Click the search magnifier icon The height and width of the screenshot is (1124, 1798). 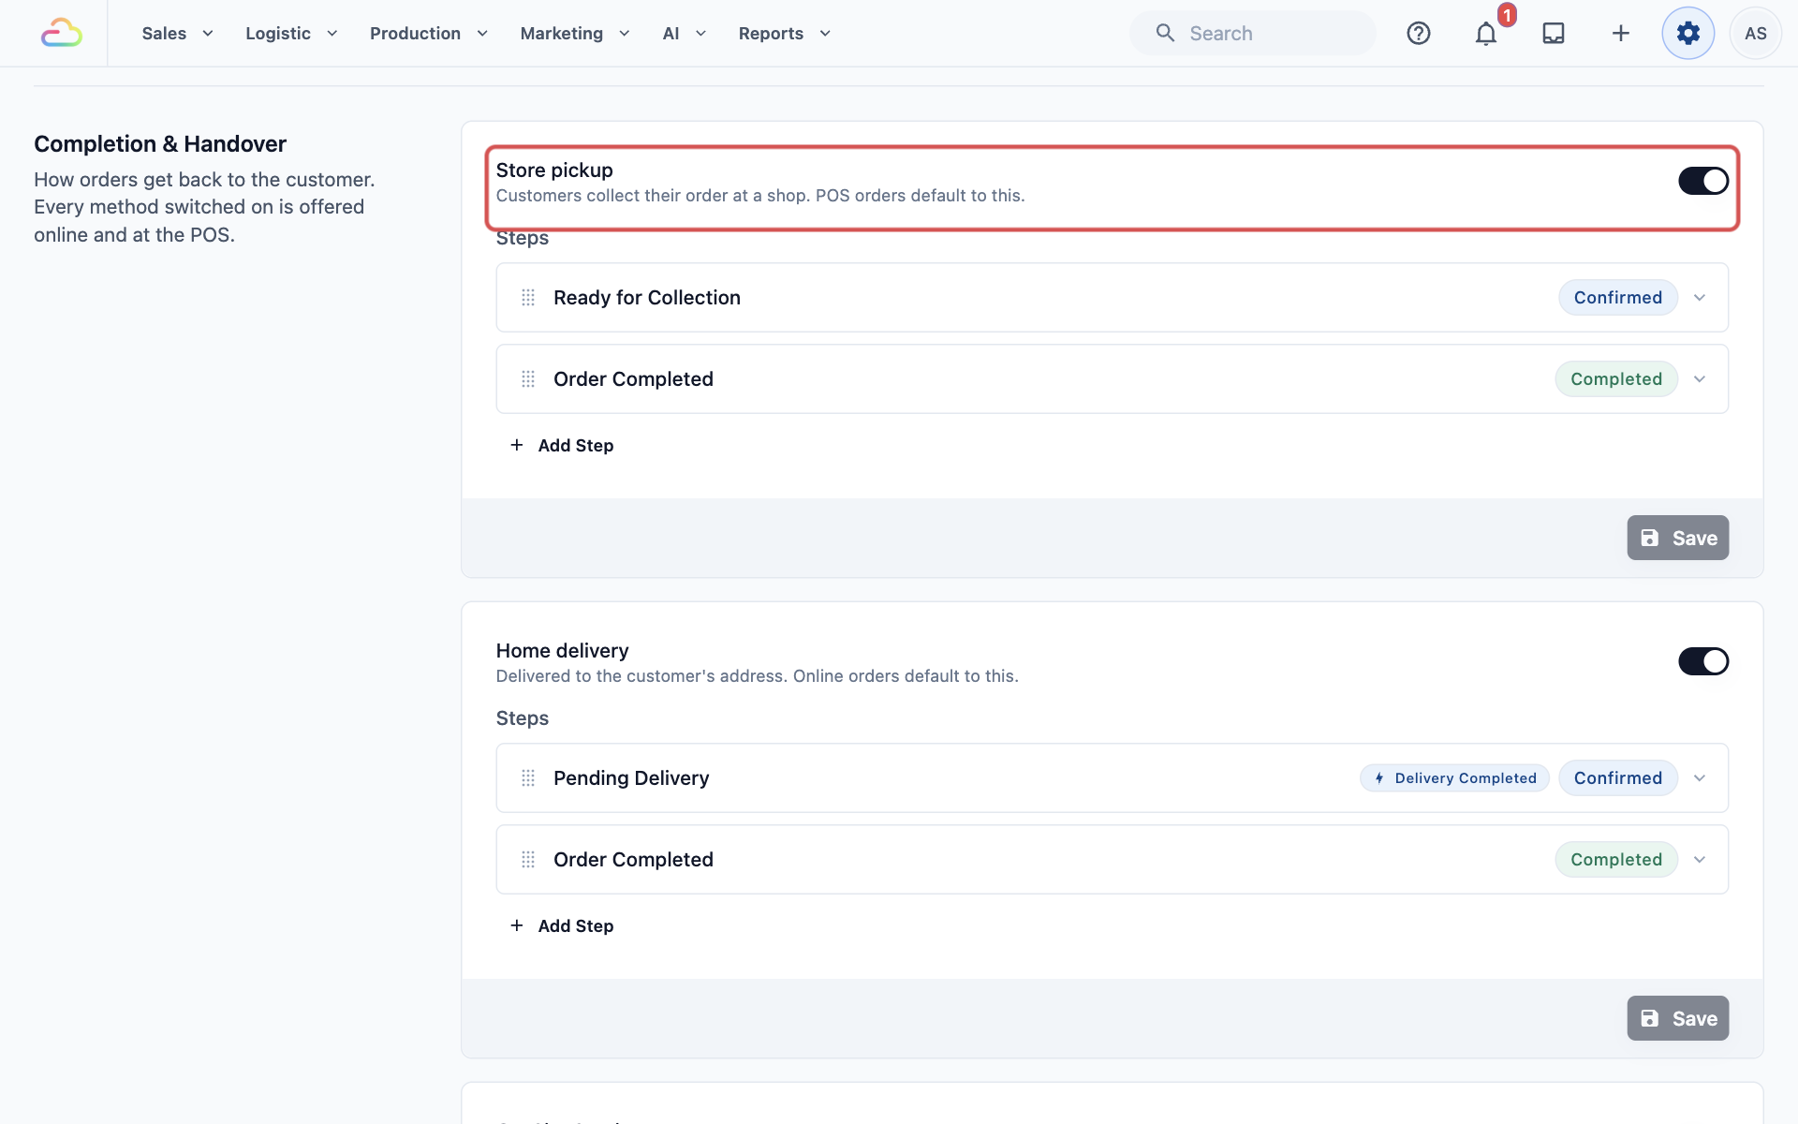pyautogui.click(x=1165, y=34)
